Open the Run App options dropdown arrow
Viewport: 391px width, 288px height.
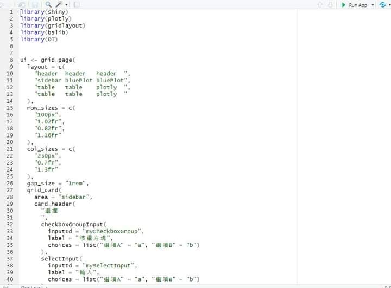(373, 5)
